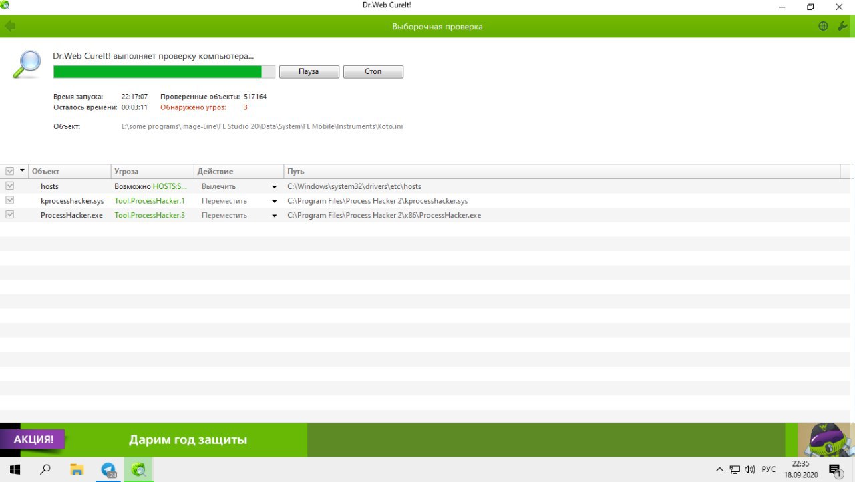Viewport: 855px width, 482px height.
Task: Click the Dr.Web mascot banner image
Action: [826, 440]
